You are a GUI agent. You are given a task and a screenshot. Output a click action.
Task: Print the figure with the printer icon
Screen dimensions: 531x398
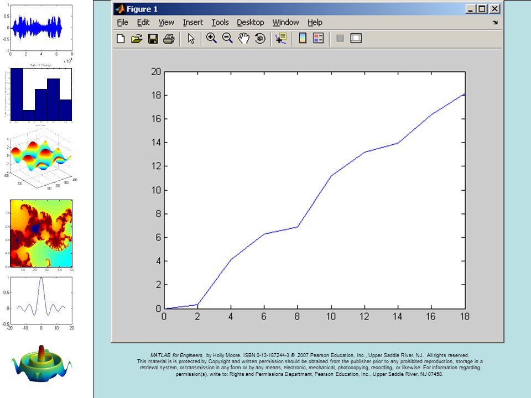pos(169,38)
